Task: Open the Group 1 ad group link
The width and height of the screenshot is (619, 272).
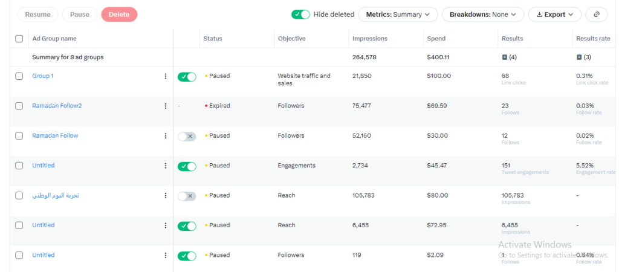Action: pos(43,76)
